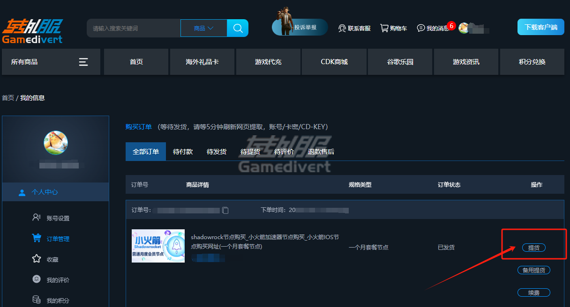Image resolution: width=570 pixels, height=307 pixels.
Task: Open 账号设置 account settings icon
Action: (x=37, y=218)
